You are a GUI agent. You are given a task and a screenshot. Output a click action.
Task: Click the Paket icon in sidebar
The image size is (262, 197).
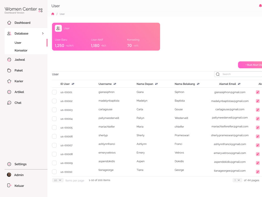click(9, 70)
